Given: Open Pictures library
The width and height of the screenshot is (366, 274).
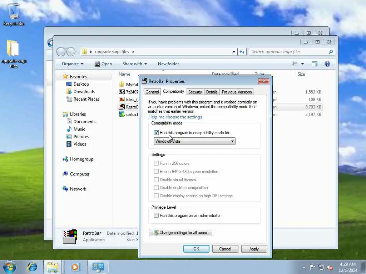Looking at the screenshot, I should pyautogui.click(x=81, y=137).
